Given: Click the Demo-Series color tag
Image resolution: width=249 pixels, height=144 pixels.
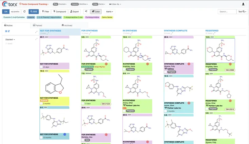Looking at the screenshot, I should pyautogui.click(x=107, y=17).
